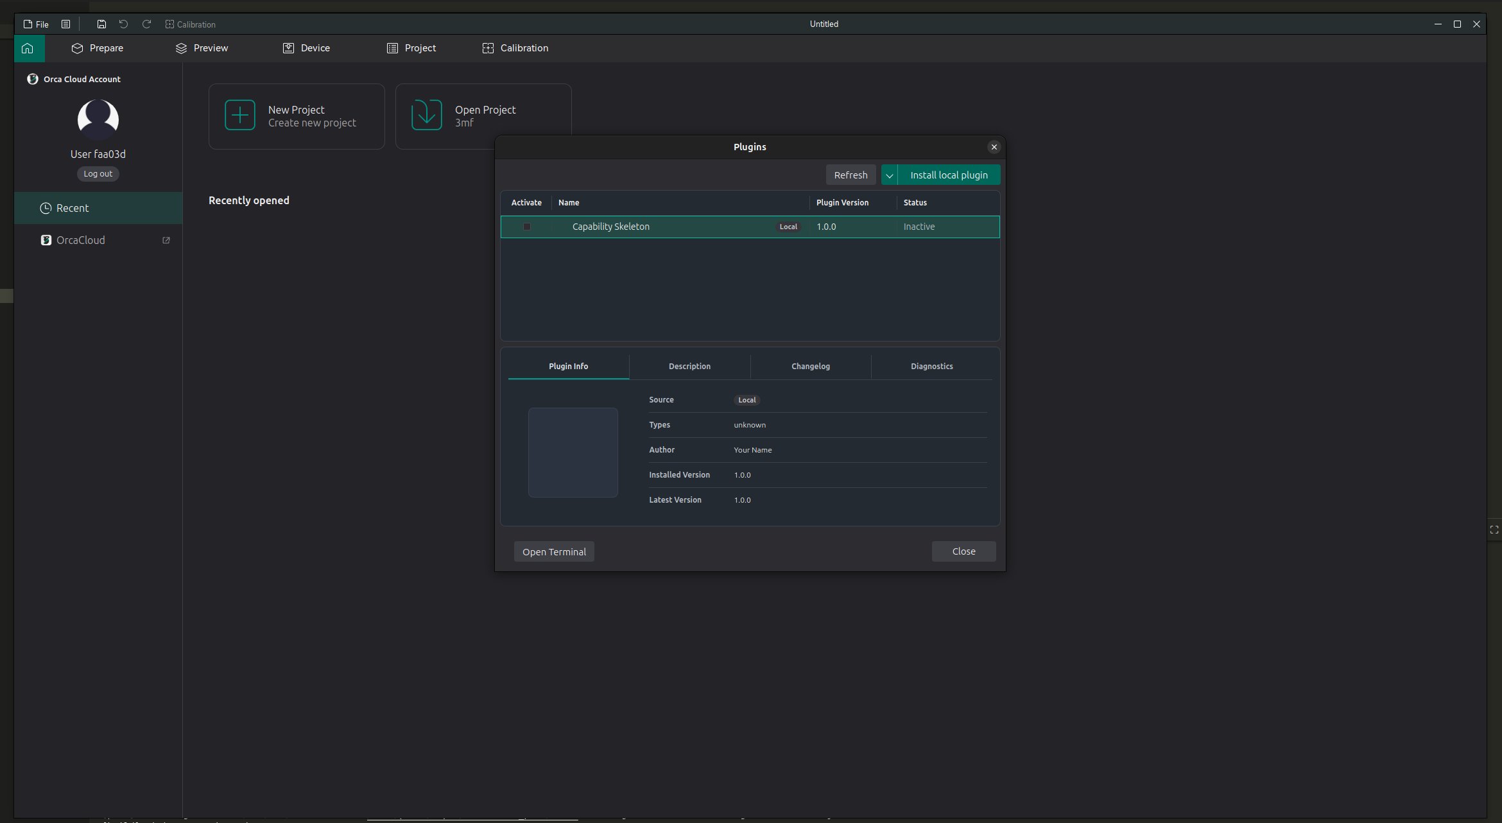Open the Calibration tab in main navigation

pos(515,48)
